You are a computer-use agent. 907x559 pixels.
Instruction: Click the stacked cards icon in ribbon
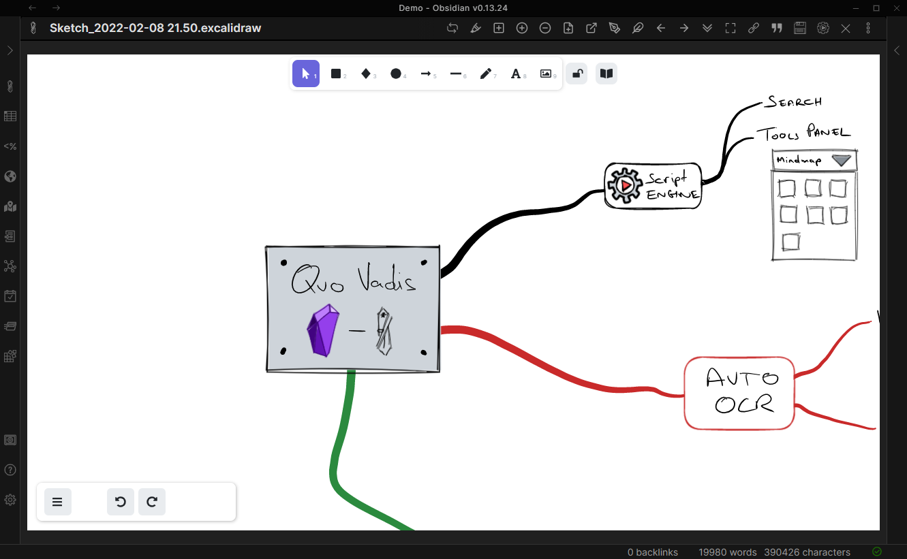(10, 326)
